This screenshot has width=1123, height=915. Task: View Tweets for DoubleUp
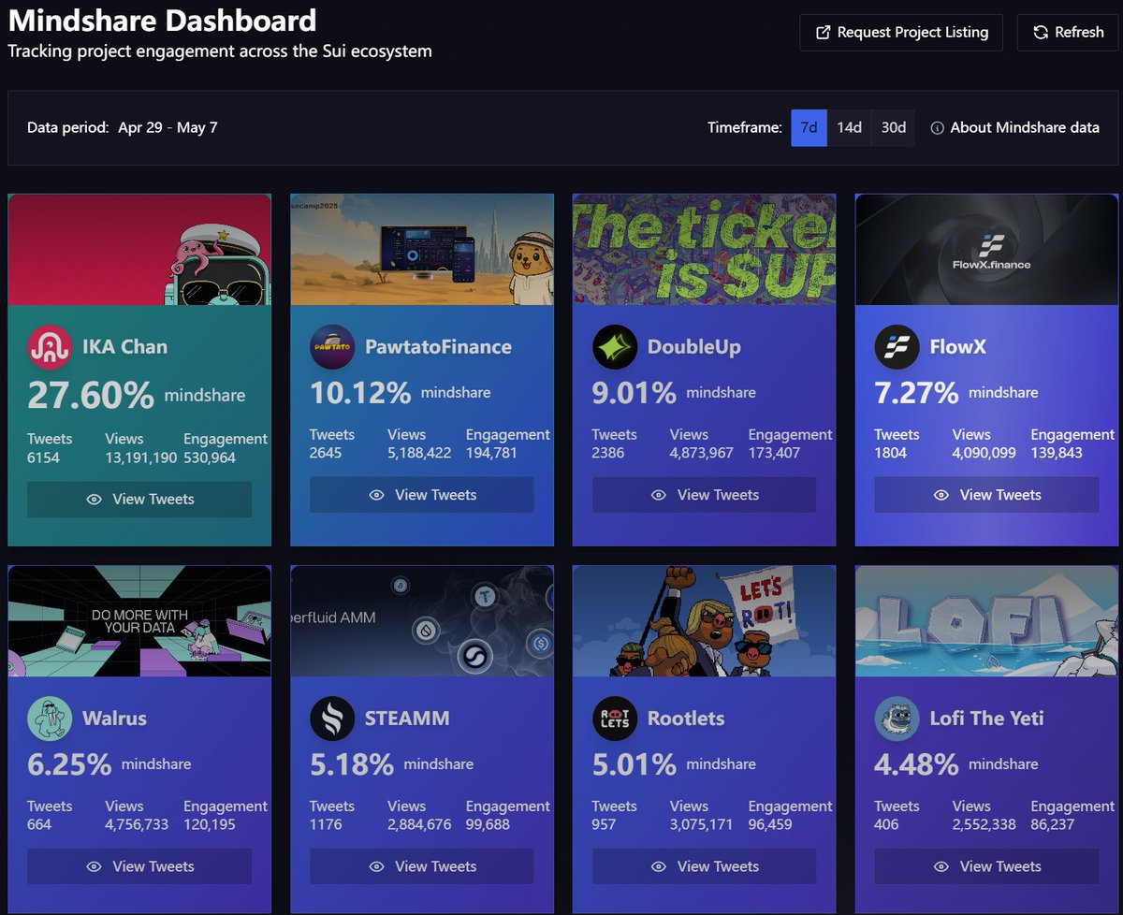point(705,495)
